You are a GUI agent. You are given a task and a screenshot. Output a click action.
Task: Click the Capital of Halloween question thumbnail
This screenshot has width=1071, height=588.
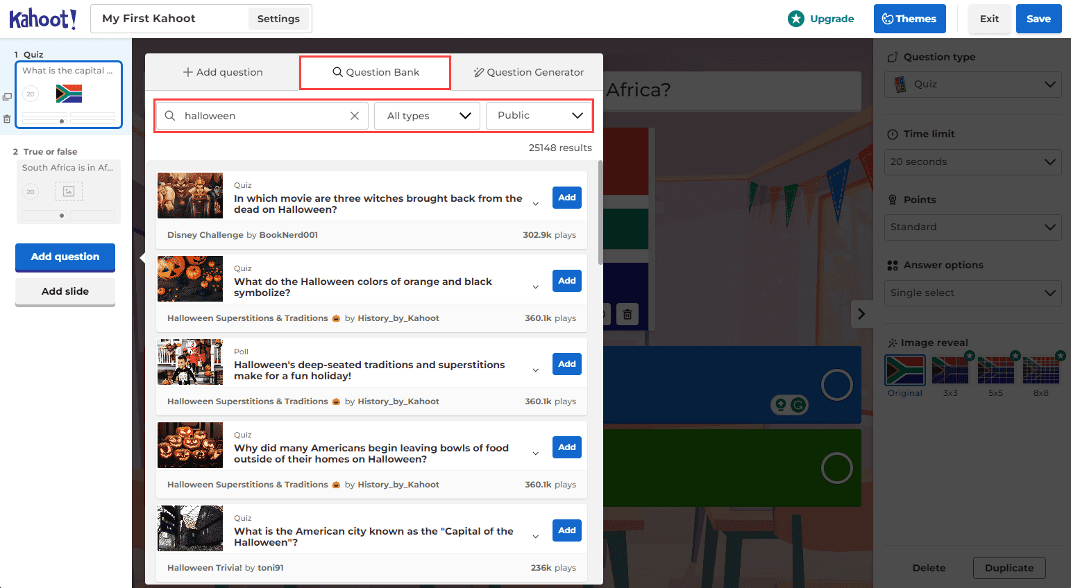click(190, 528)
